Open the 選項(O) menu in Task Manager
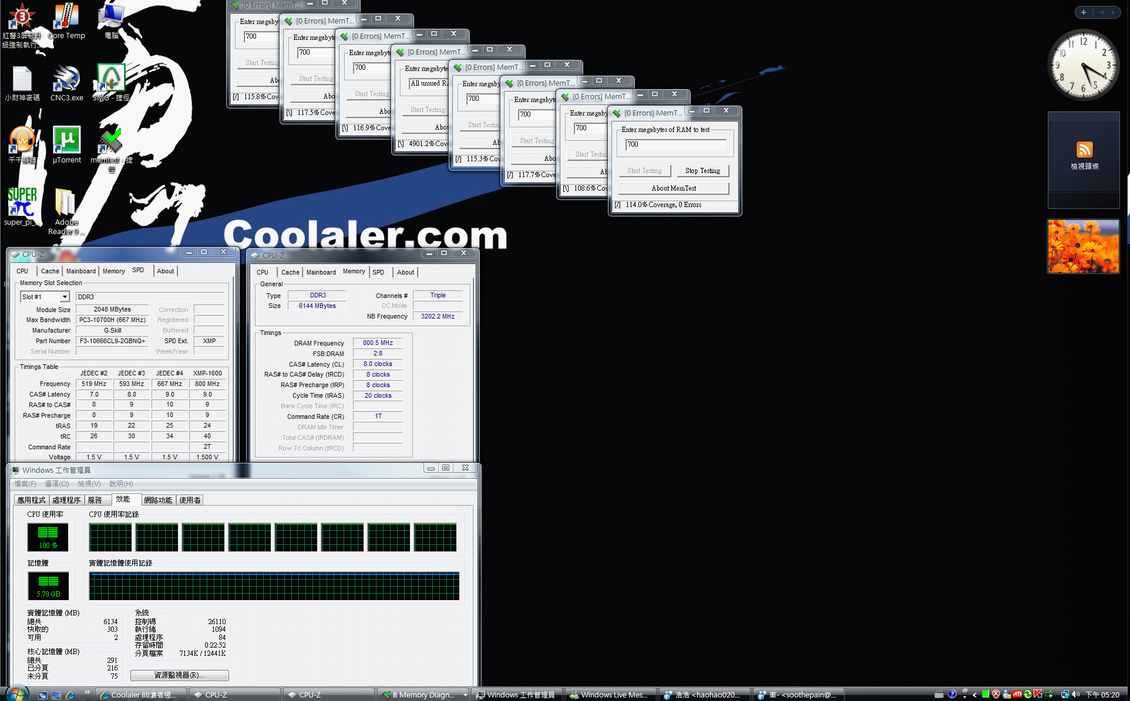The height and width of the screenshot is (701, 1130). tap(57, 484)
